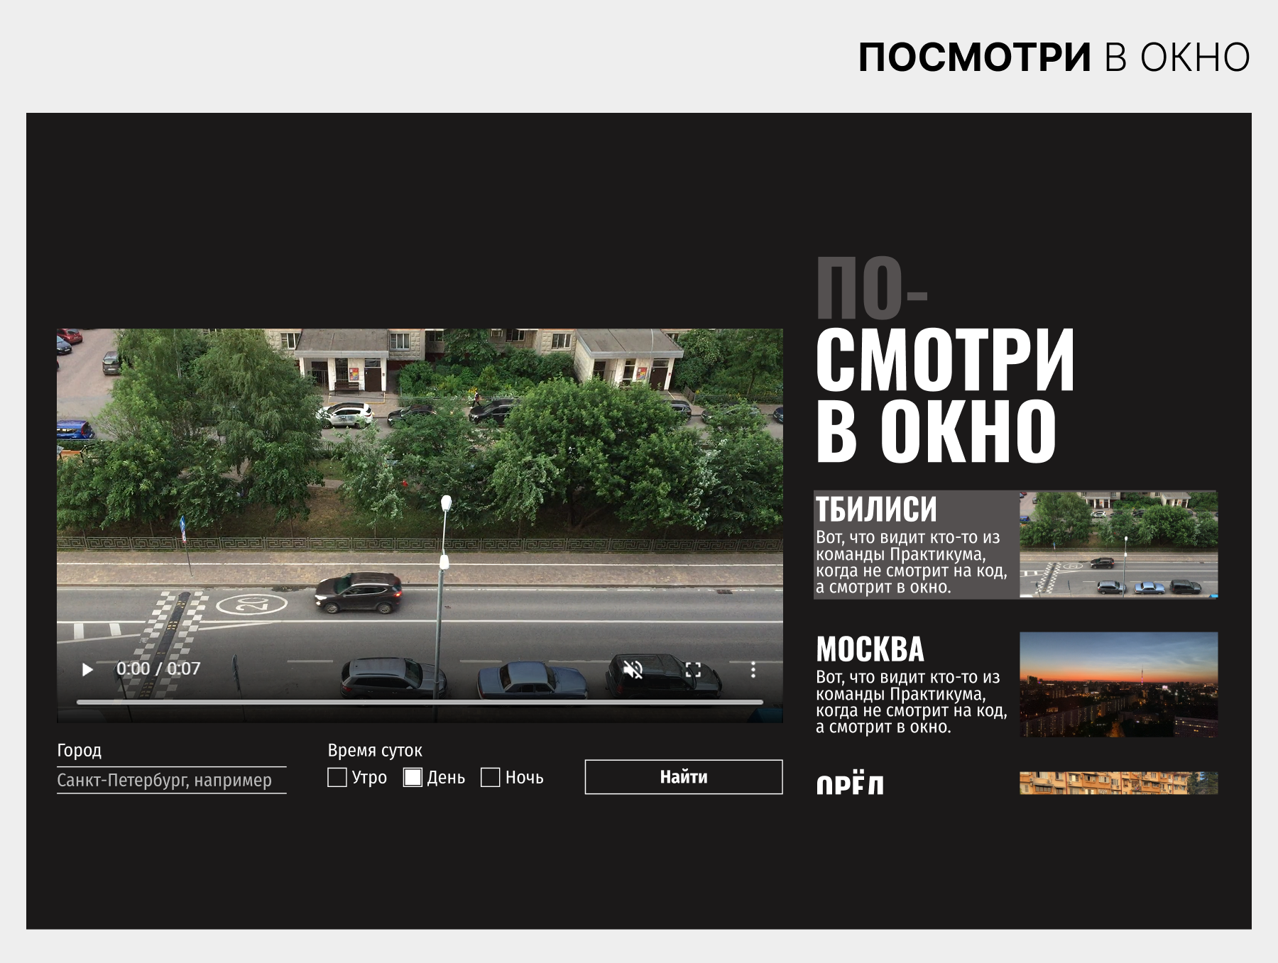The height and width of the screenshot is (963, 1278).
Task: Enter fullscreen mode on the video
Action: (x=693, y=669)
